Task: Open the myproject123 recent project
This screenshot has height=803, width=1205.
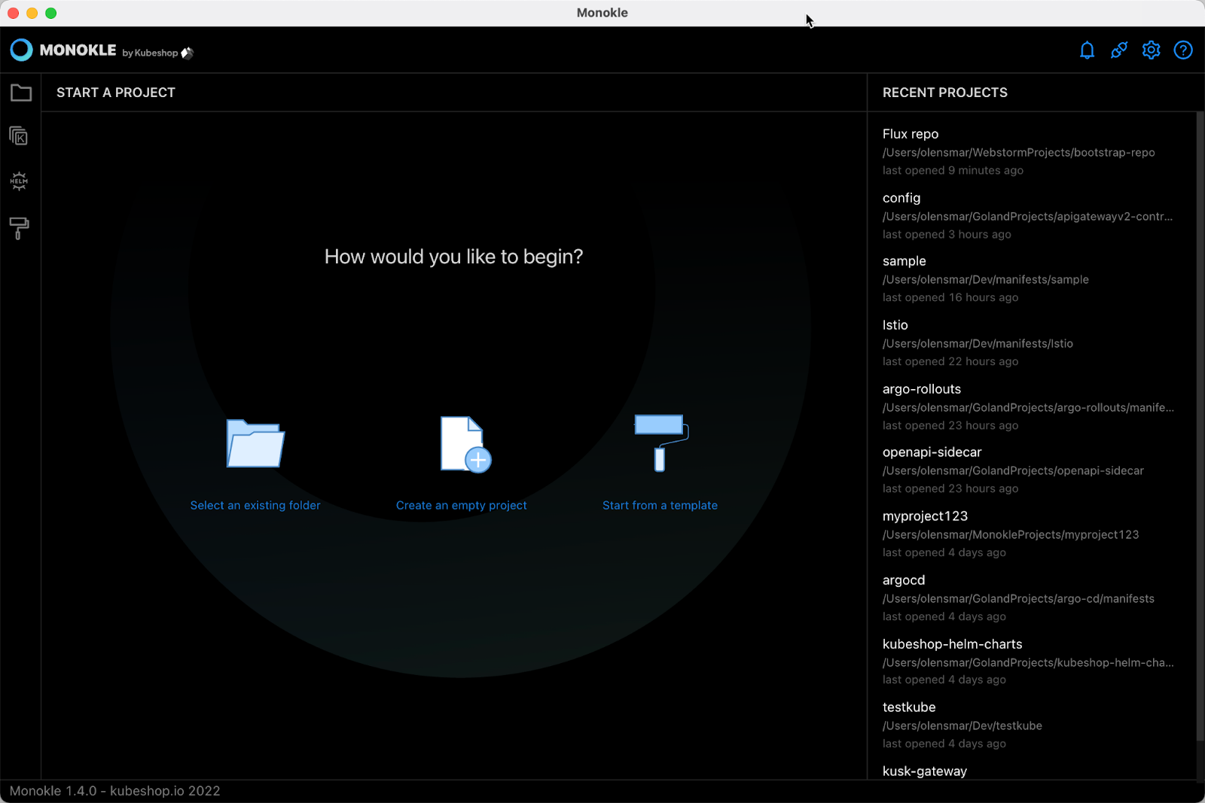Action: click(925, 516)
